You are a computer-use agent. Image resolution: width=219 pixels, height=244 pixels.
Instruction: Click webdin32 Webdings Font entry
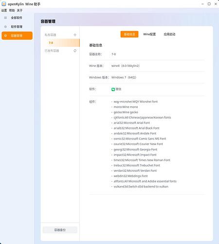coord(130,176)
